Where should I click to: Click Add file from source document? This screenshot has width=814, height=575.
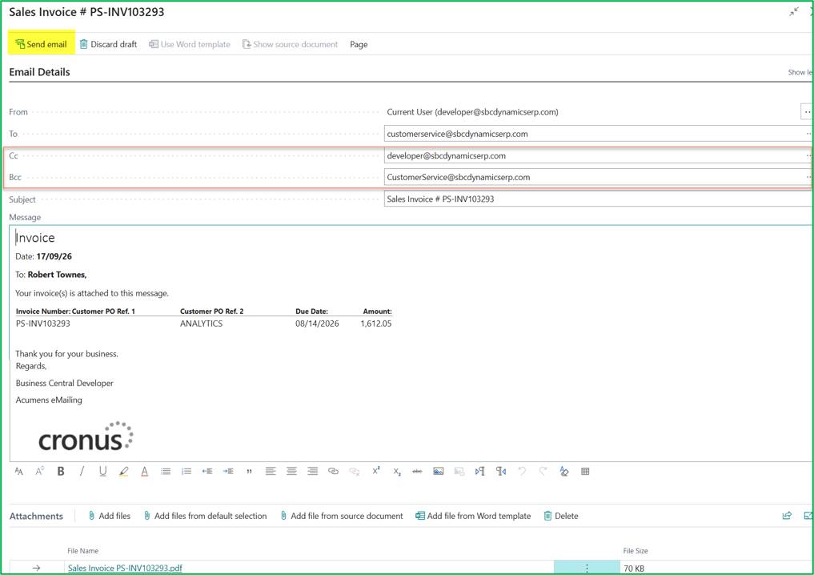(341, 516)
